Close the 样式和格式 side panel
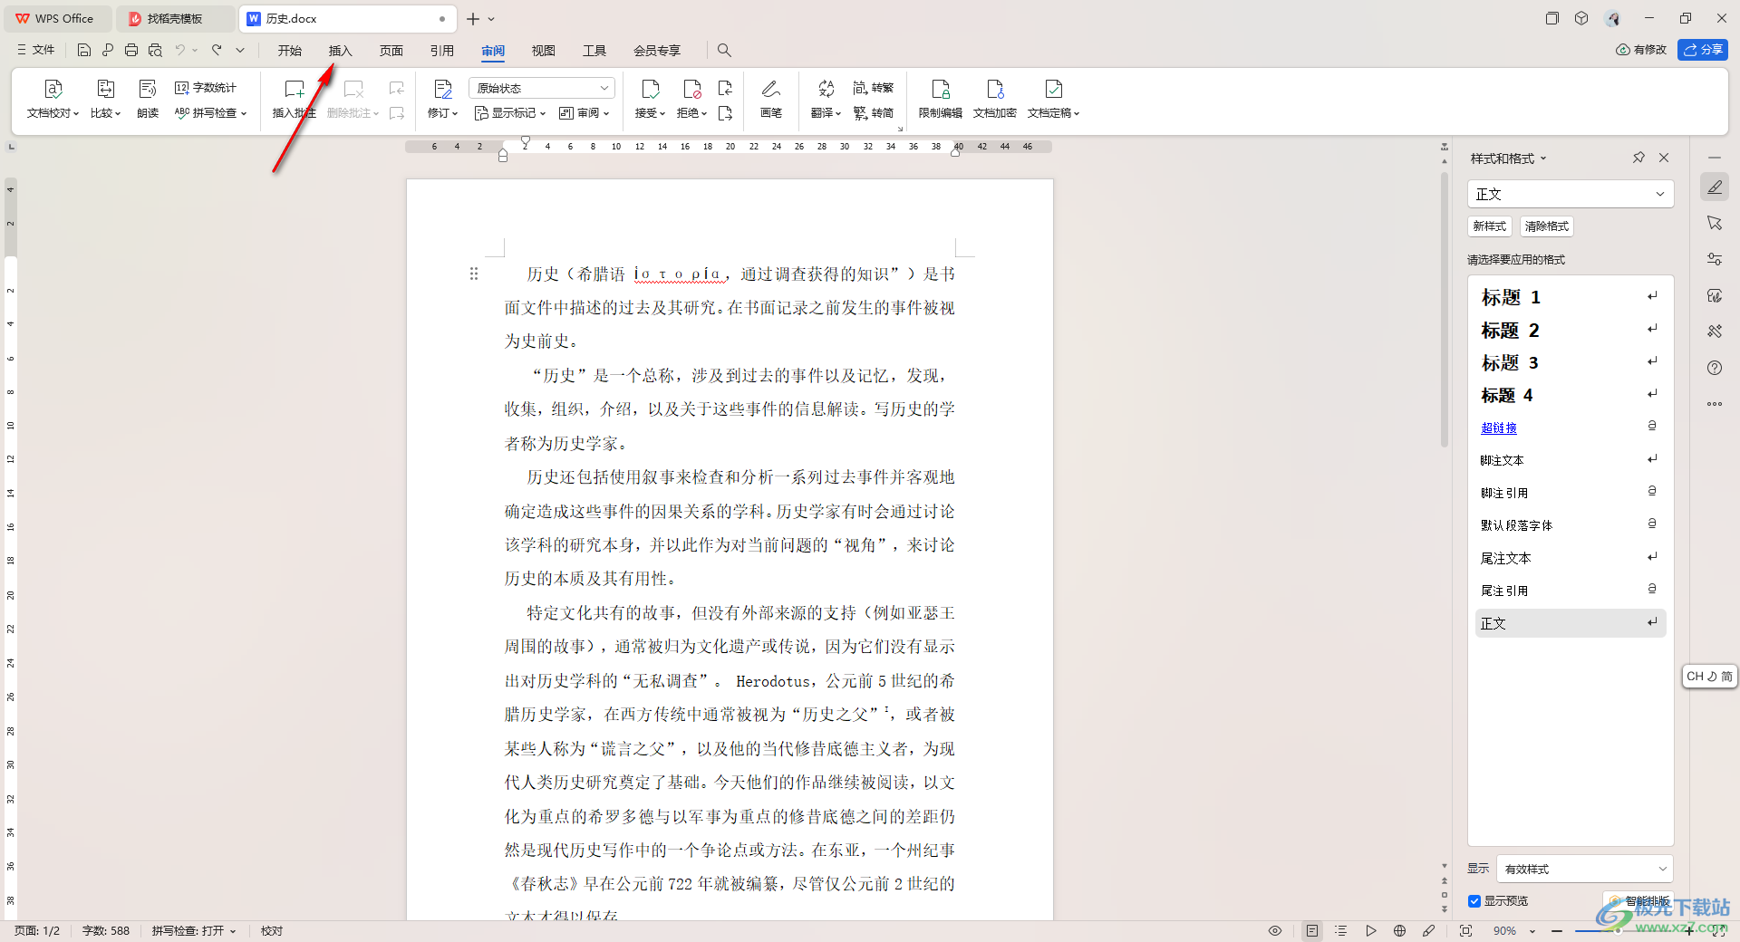 (1664, 158)
